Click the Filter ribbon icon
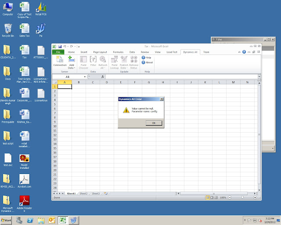Screen dimensions: 281x225 pos(93,61)
